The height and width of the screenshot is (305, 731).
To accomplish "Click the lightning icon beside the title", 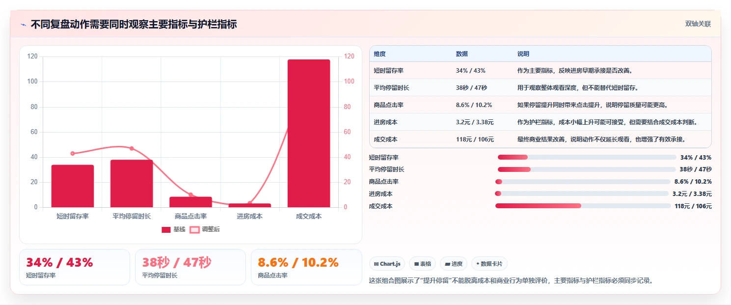I will point(24,24).
